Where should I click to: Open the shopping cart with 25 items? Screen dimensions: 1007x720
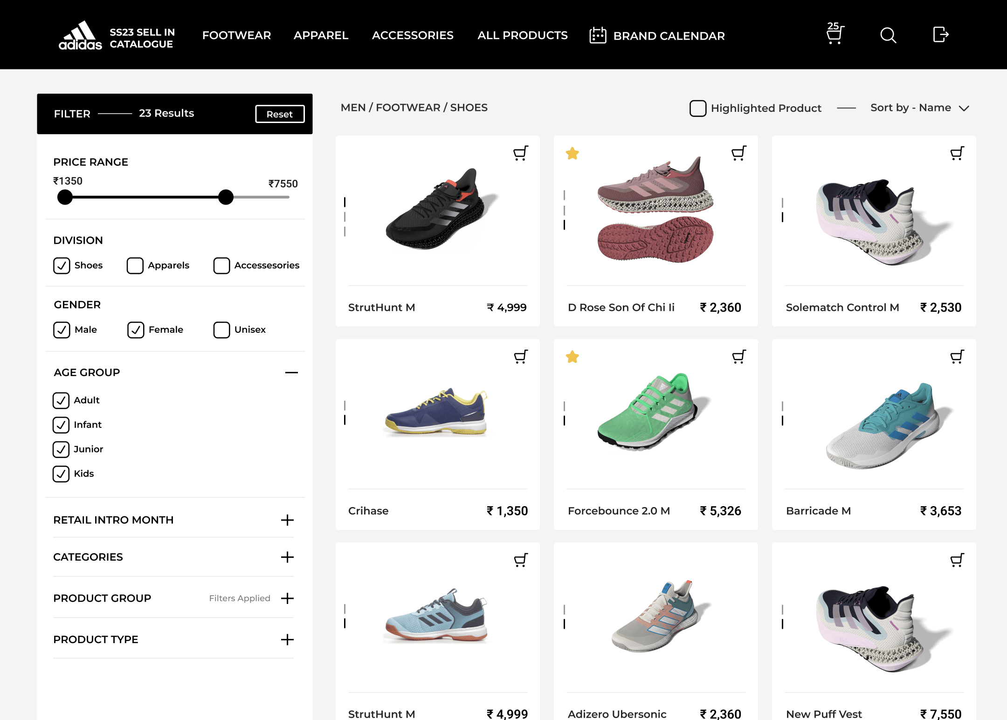(835, 34)
